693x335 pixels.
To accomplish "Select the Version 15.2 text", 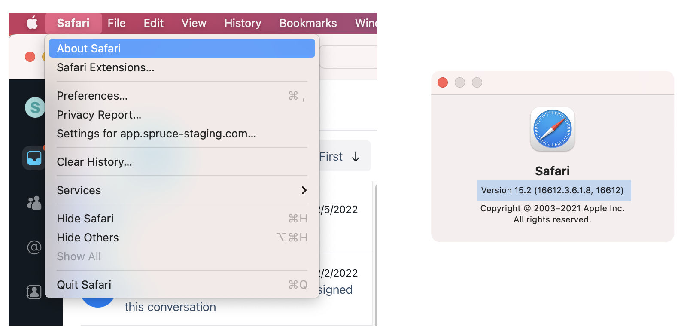I will click(x=553, y=190).
